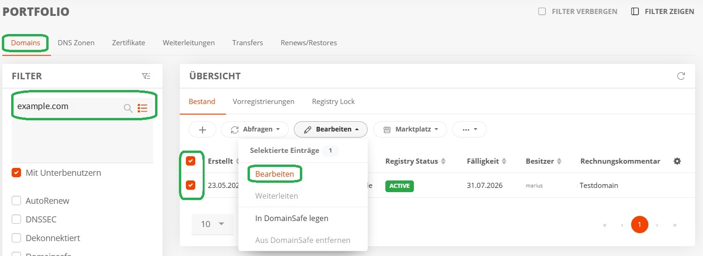Click the date 31.07.2026 cell
The height and width of the screenshot is (256, 703).
(x=484, y=186)
